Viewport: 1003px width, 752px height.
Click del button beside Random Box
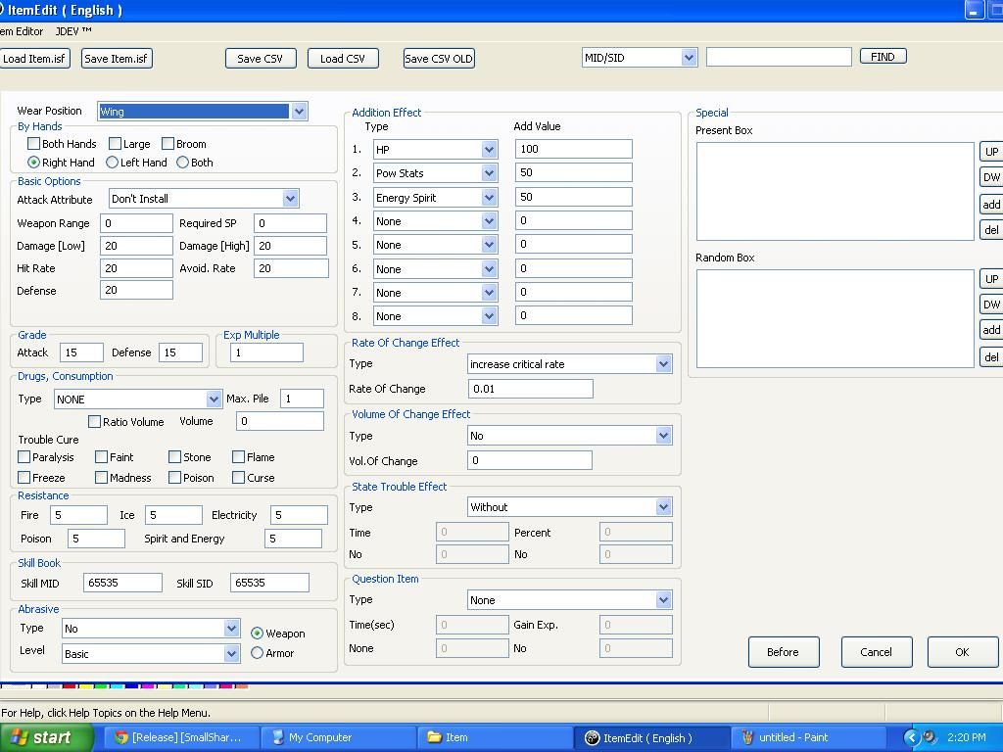(991, 357)
